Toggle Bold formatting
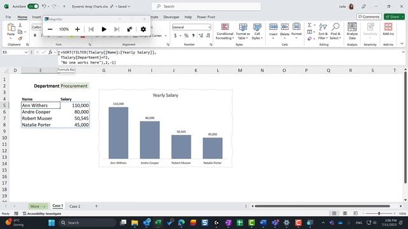 35,36
